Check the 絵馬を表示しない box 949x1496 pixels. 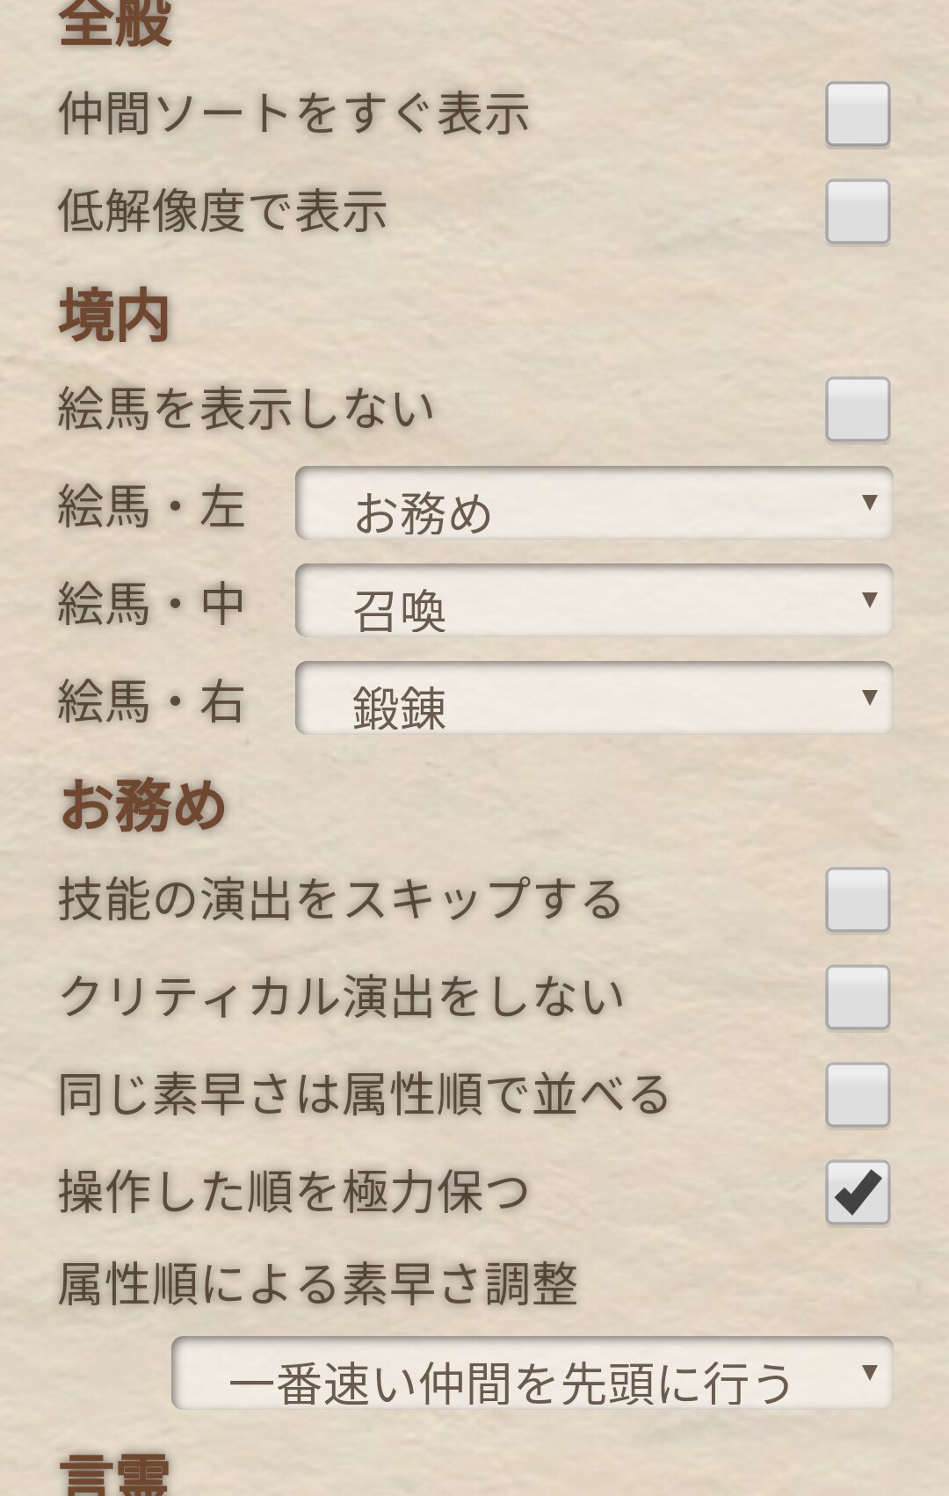point(858,410)
